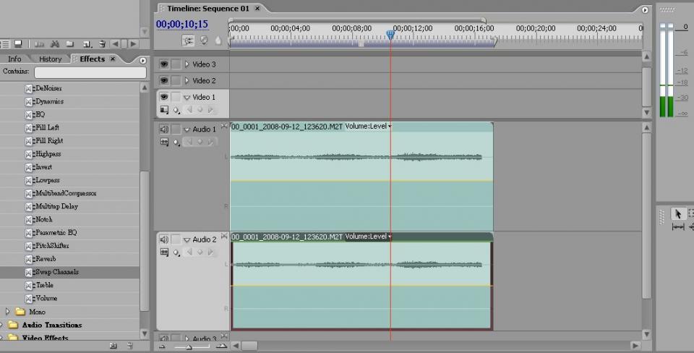
Task: Select the Selection arrow tool
Action: click(x=678, y=213)
